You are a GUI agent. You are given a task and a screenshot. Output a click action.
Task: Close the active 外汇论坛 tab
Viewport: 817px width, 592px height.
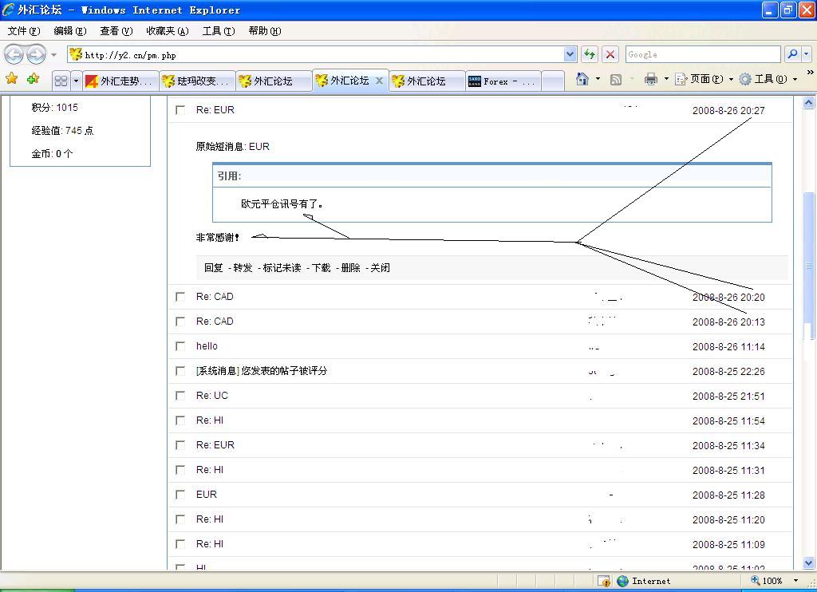coord(379,81)
